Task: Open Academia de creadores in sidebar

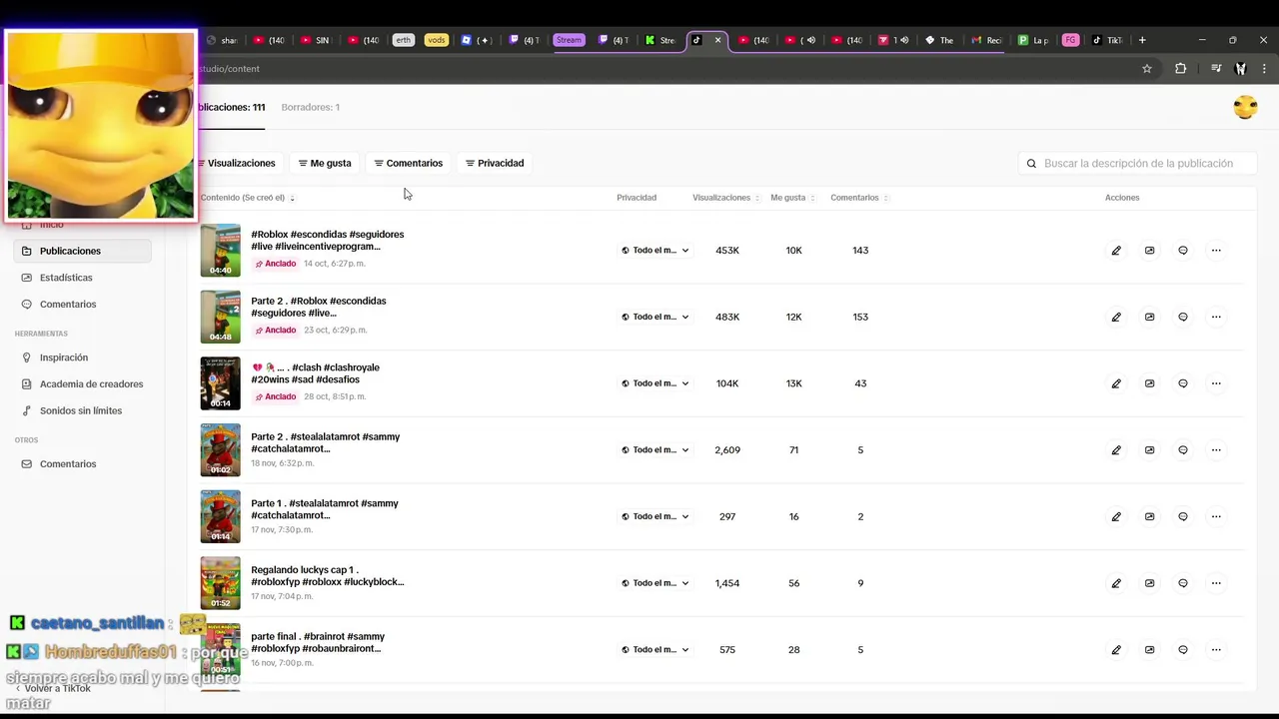Action: (91, 383)
